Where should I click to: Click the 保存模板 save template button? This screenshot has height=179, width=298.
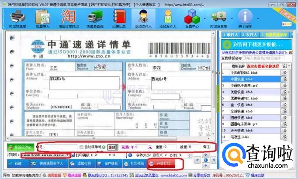(x=109, y=163)
